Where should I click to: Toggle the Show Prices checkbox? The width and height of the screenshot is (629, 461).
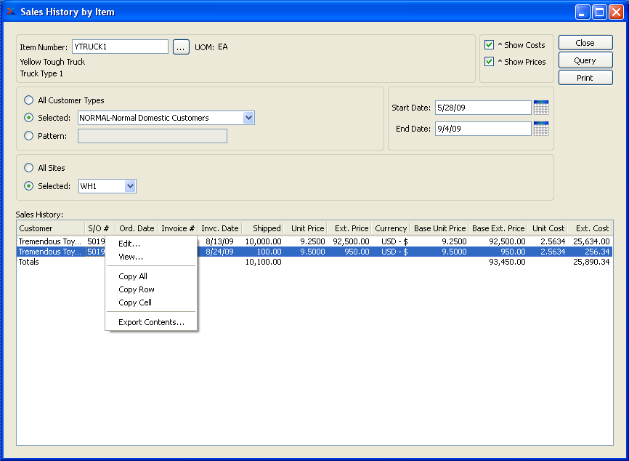coord(489,62)
